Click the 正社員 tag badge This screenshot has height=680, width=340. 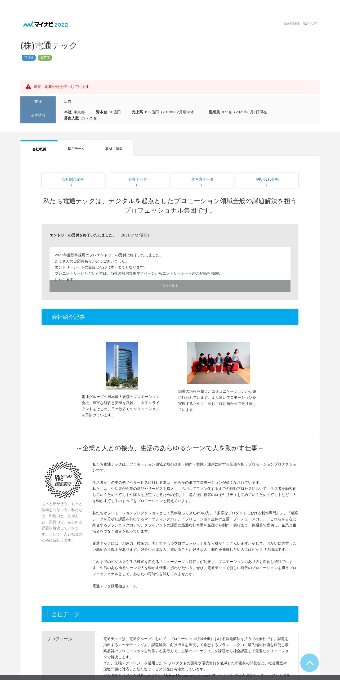pos(29,58)
